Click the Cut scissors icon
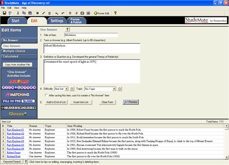 pos(18,13)
